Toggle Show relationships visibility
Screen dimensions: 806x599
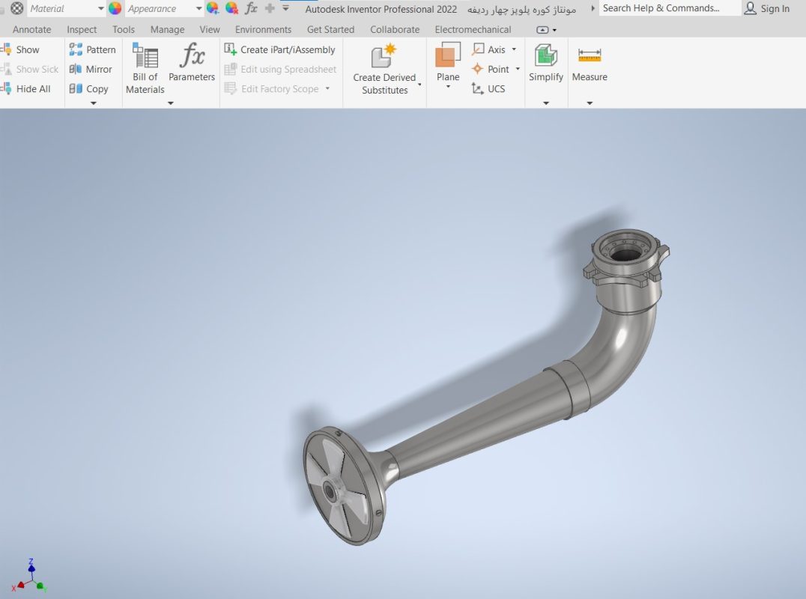(20, 49)
